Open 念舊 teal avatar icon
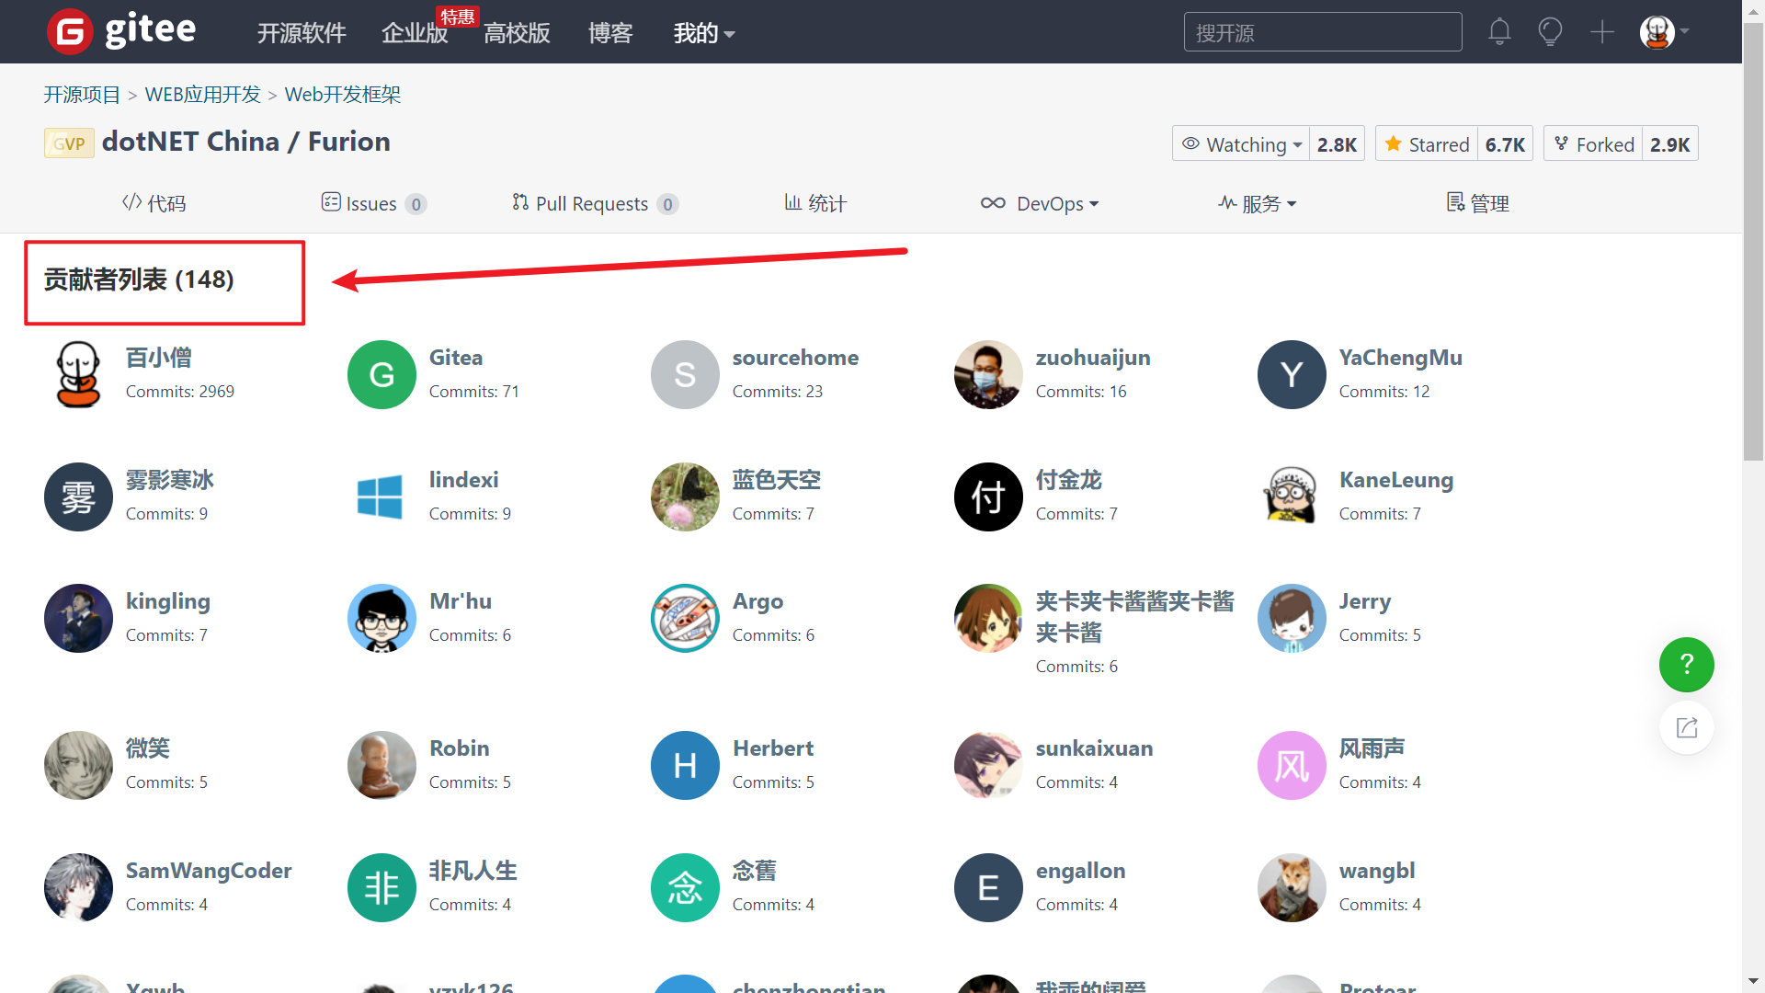The width and height of the screenshot is (1765, 993). [x=685, y=887]
